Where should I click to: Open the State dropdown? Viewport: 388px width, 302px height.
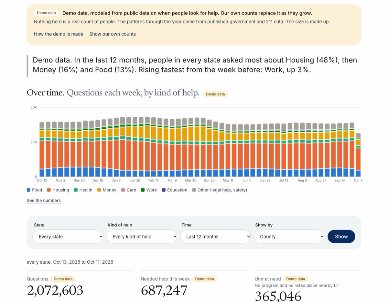68,237
